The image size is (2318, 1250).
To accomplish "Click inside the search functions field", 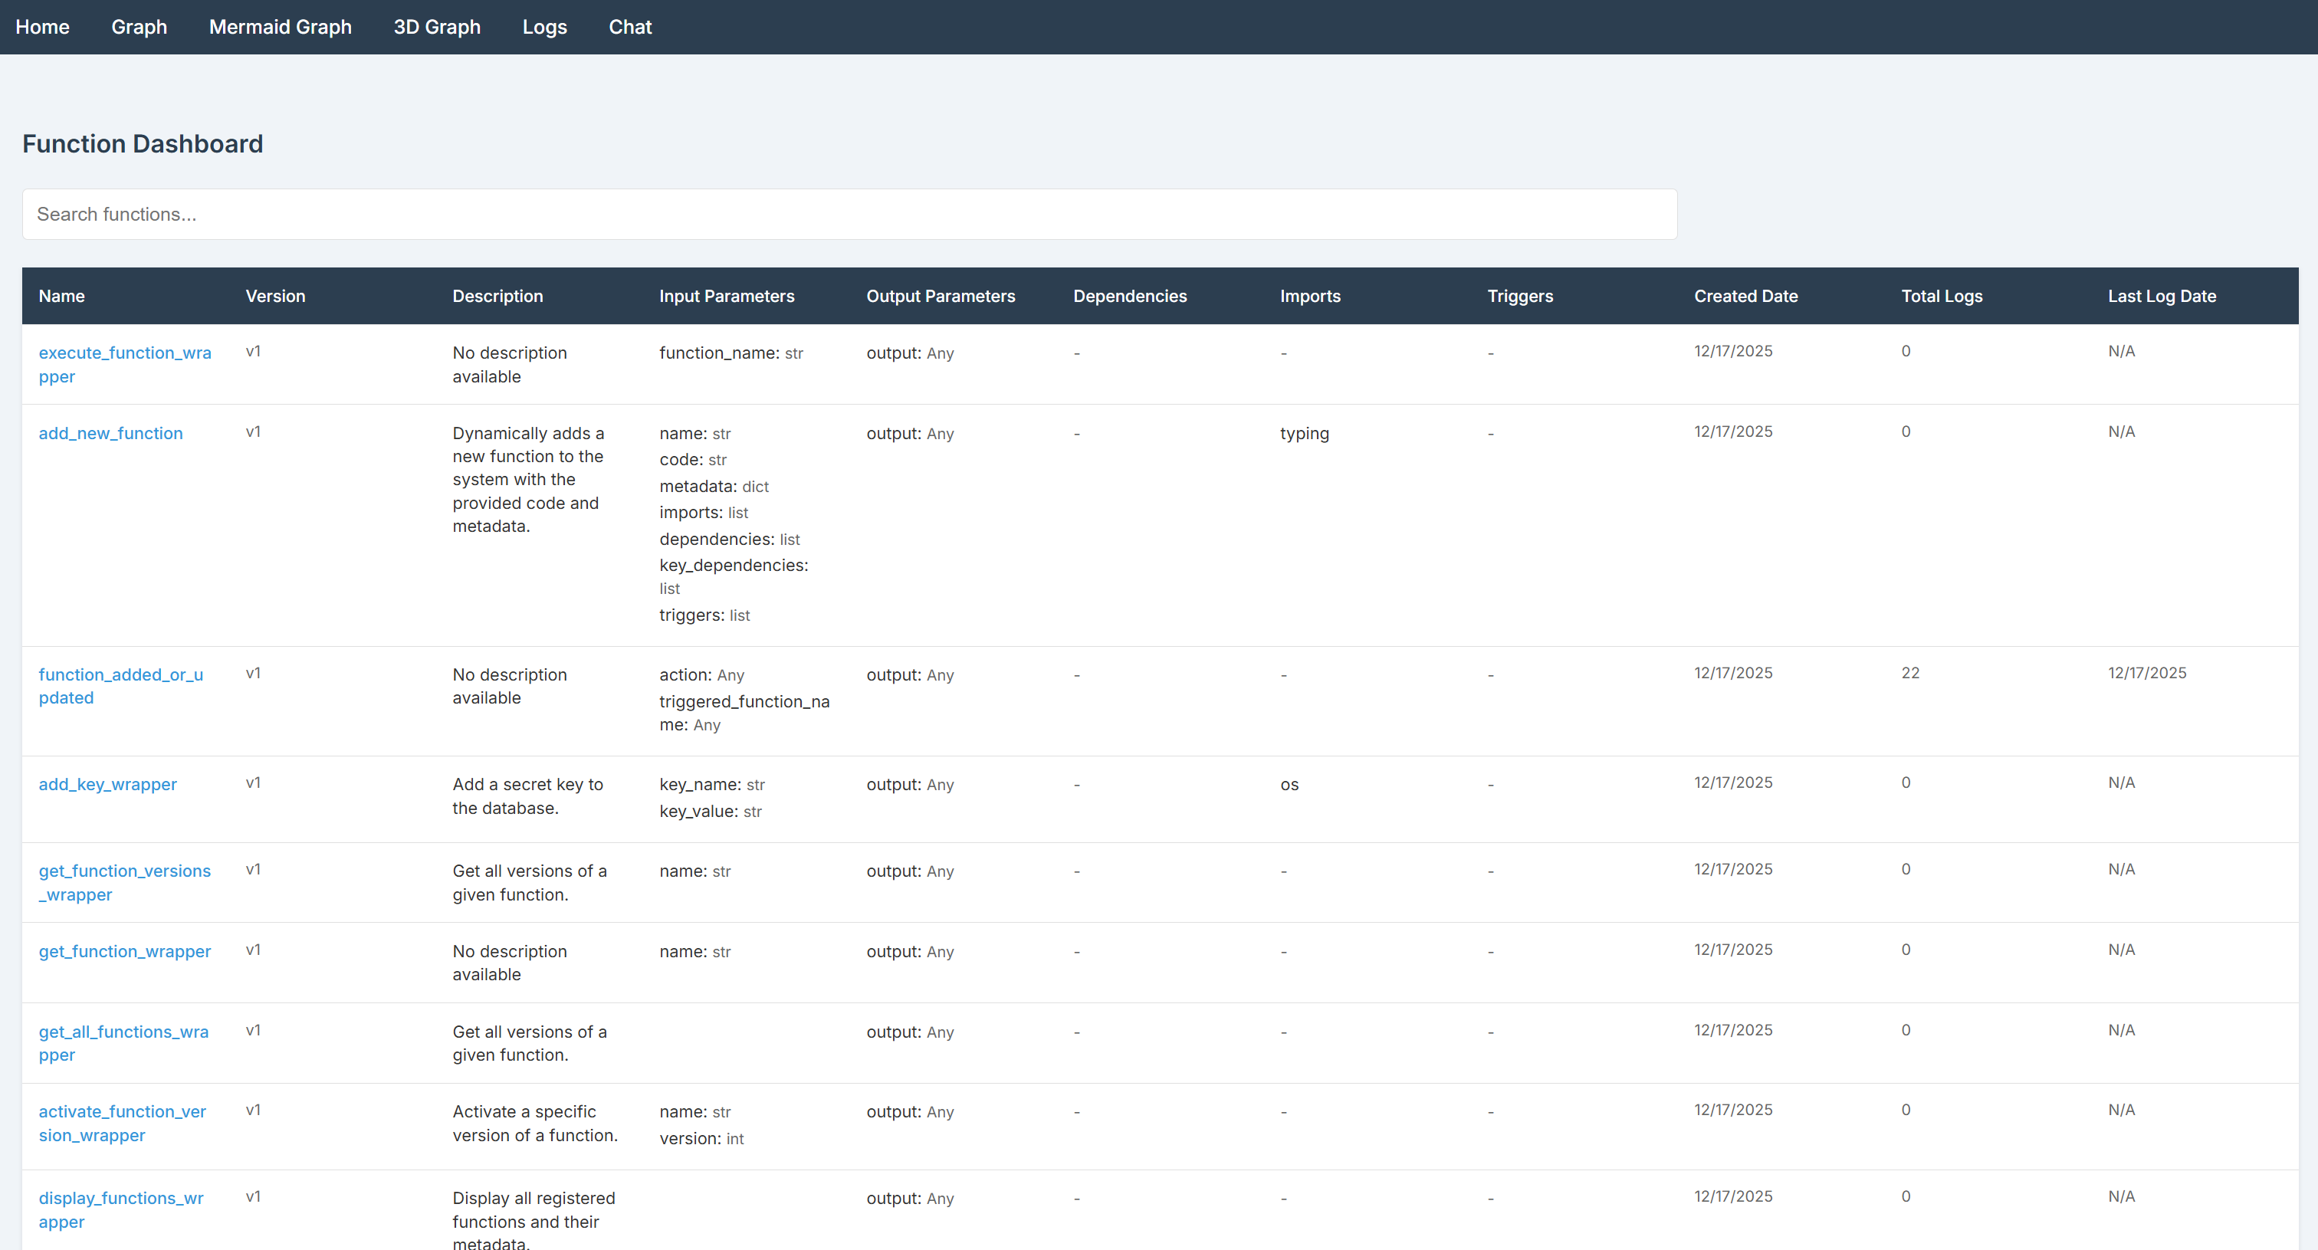I will click(x=849, y=214).
